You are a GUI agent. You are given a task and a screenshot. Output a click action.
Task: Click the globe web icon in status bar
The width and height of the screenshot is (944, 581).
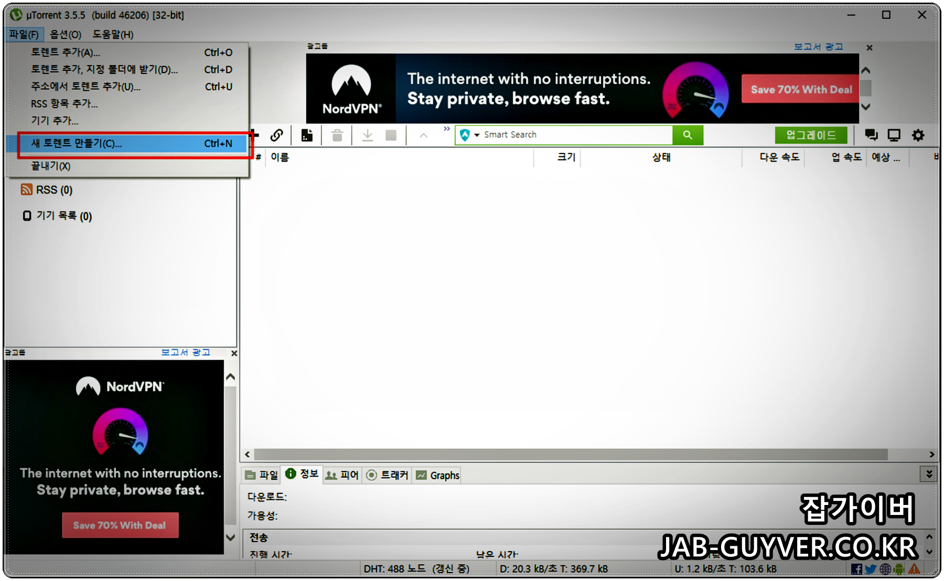(885, 569)
